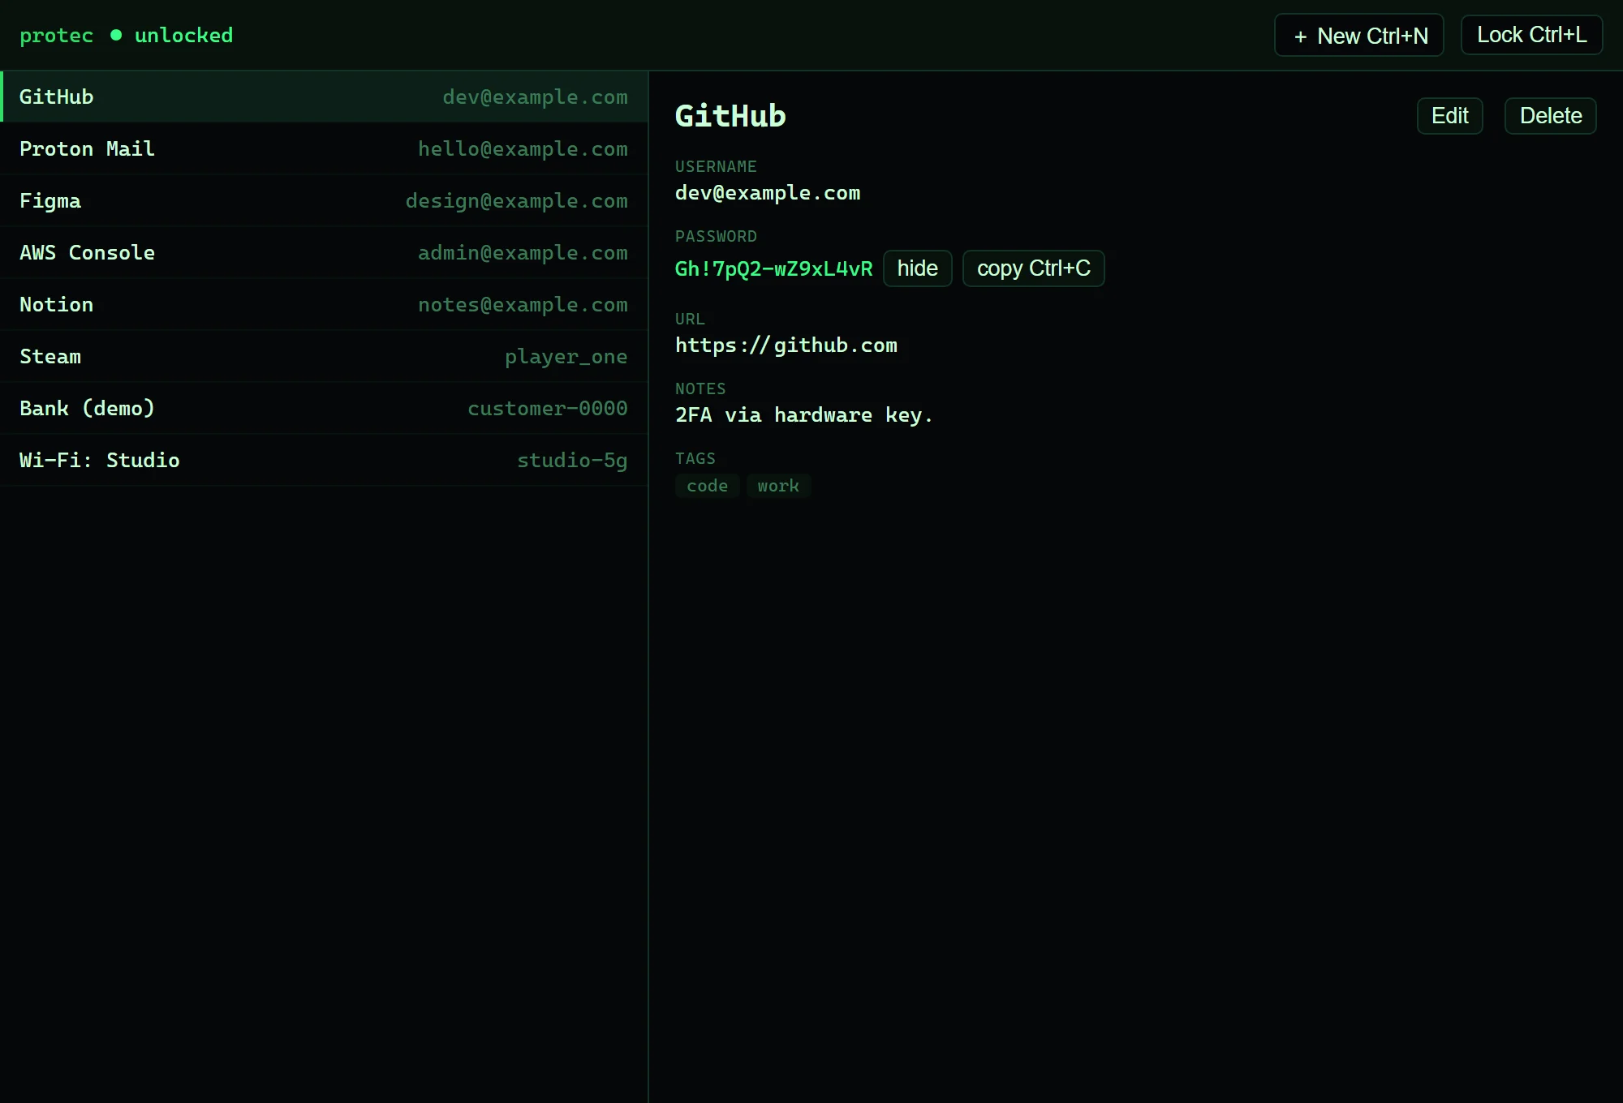Image resolution: width=1623 pixels, height=1103 pixels.
Task: Click the https://github.com URL
Action: coord(786,345)
